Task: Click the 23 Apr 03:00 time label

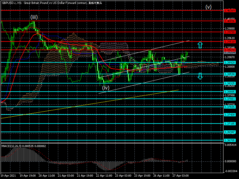Action: click(123, 176)
